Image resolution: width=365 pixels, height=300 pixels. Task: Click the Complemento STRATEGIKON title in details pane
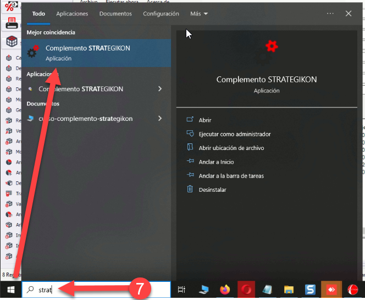267,80
